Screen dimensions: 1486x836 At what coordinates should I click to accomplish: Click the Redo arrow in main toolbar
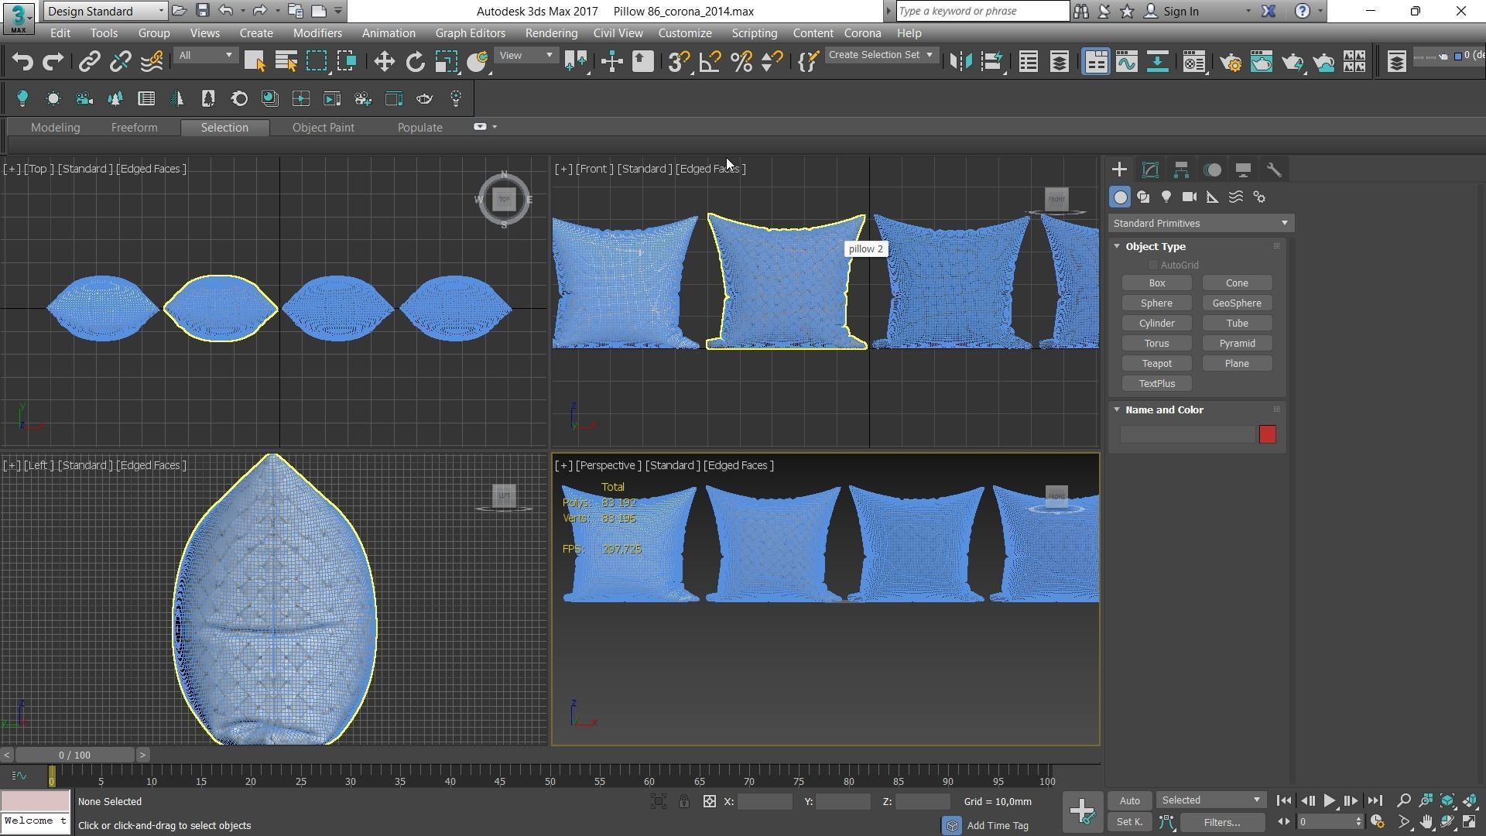[x=53, y=62]
